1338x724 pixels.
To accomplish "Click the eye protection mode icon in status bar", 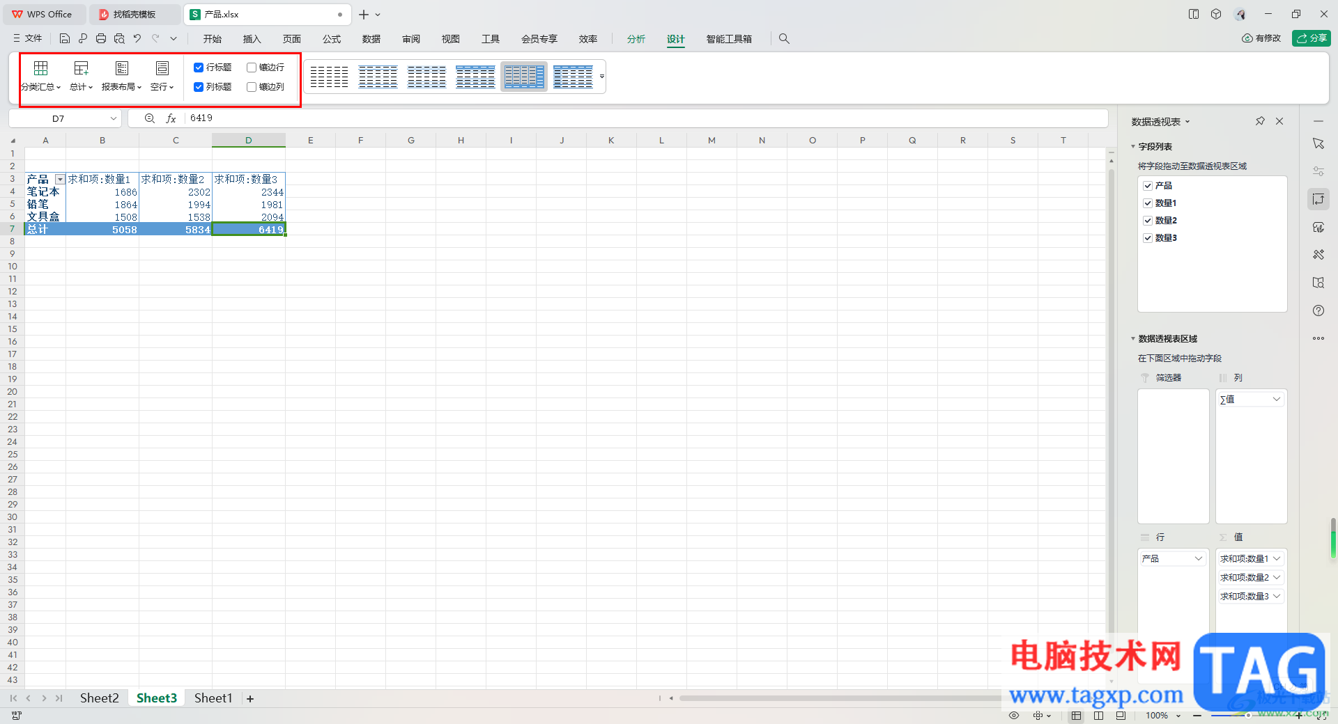I will pyautogui.click(x=1014, y=716).
